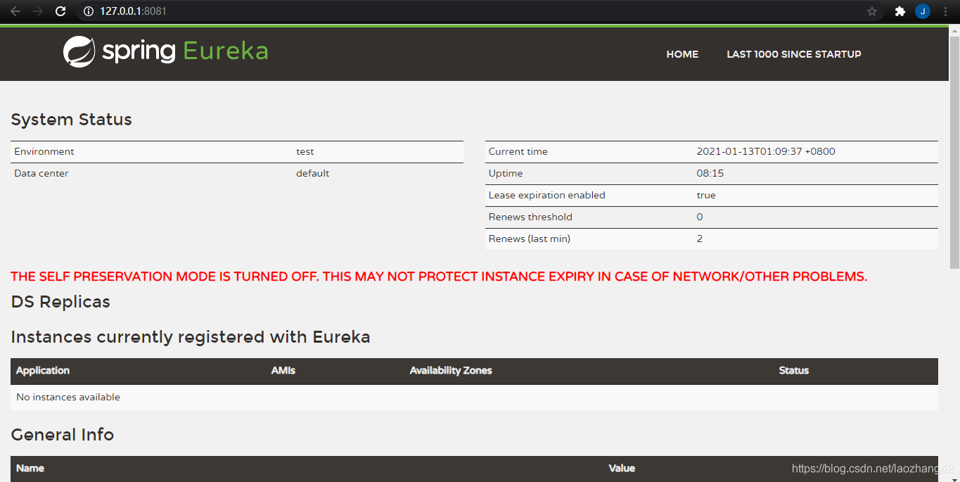Click the green Eureka brand text

coord(225,51)
